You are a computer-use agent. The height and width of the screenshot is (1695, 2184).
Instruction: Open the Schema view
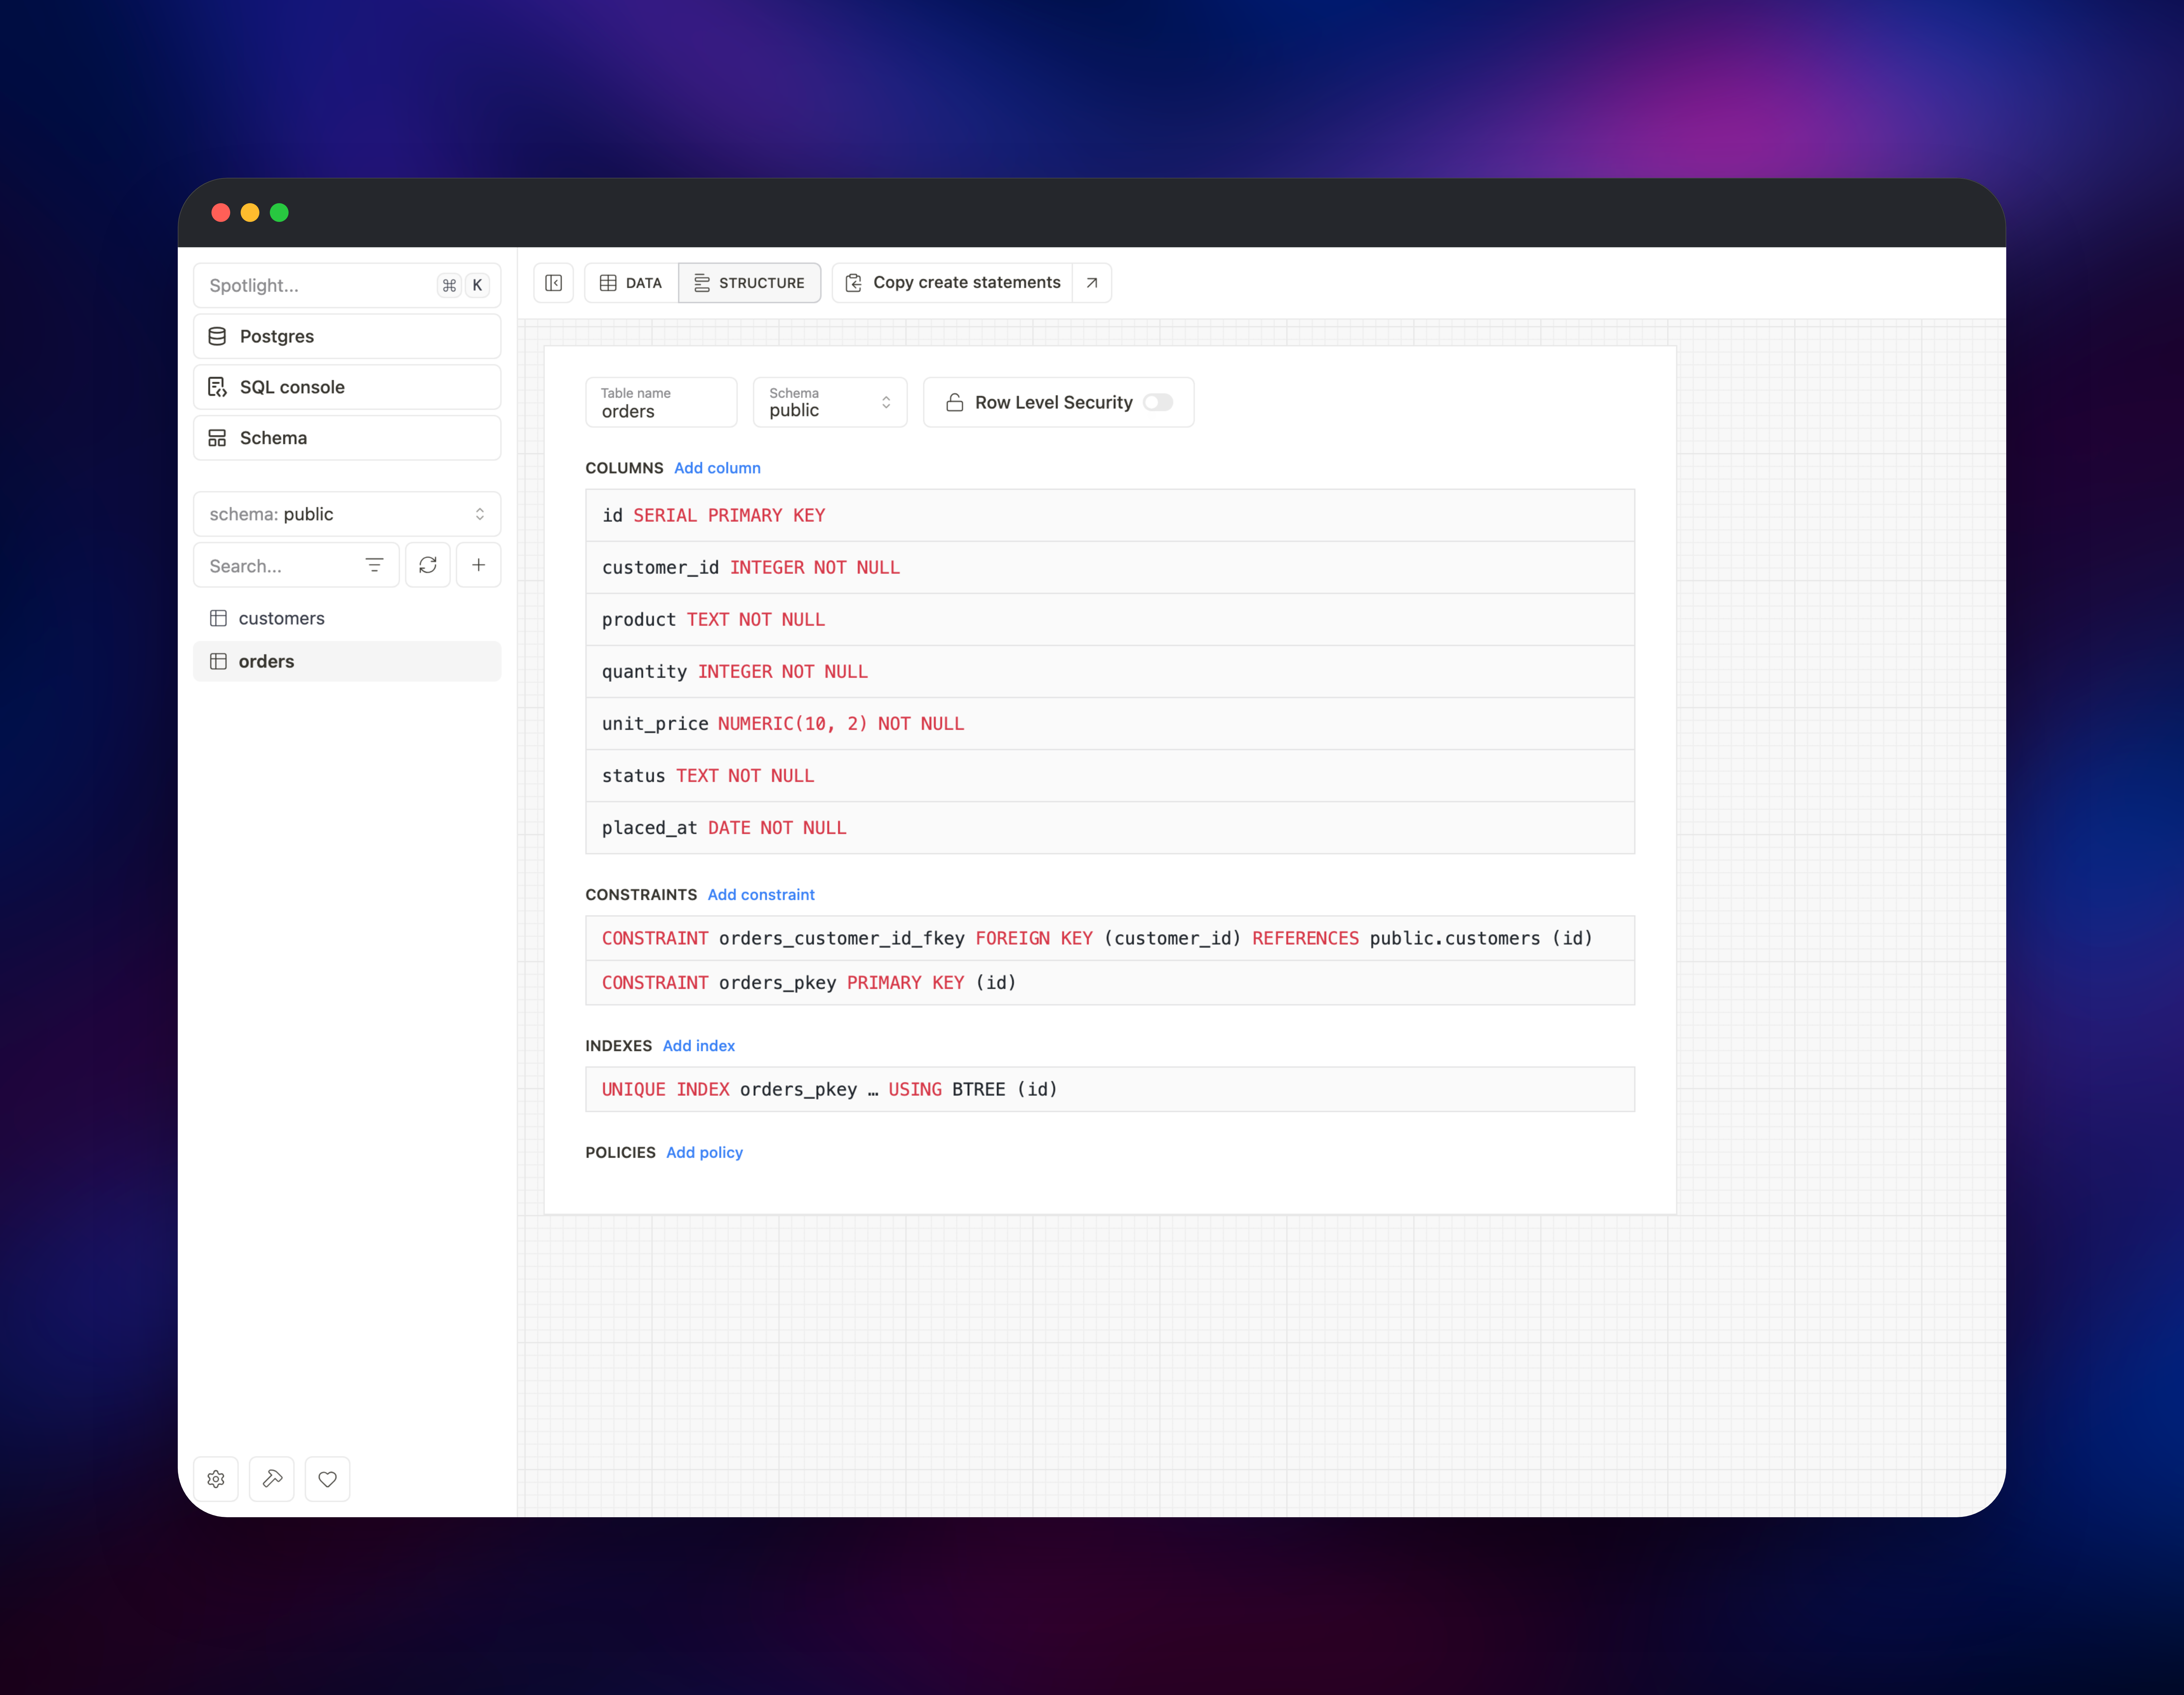(x=347, y=438)
